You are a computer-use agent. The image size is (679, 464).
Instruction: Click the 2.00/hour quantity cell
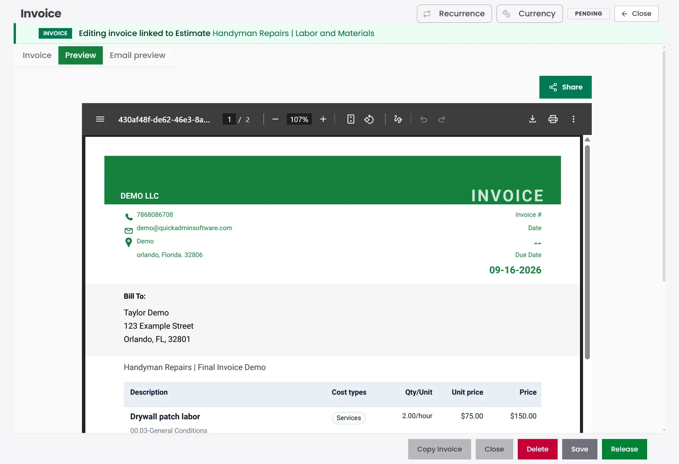click(x=417, y=416)
